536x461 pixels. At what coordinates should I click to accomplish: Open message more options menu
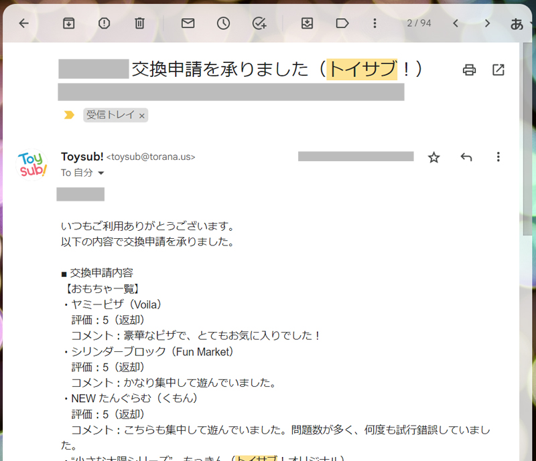point(498,157)
